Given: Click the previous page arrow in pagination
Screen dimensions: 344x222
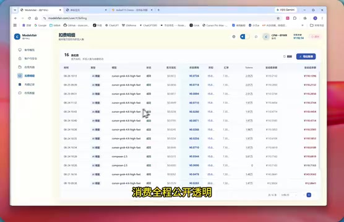Looking at the screenshot, I should 304,195.
